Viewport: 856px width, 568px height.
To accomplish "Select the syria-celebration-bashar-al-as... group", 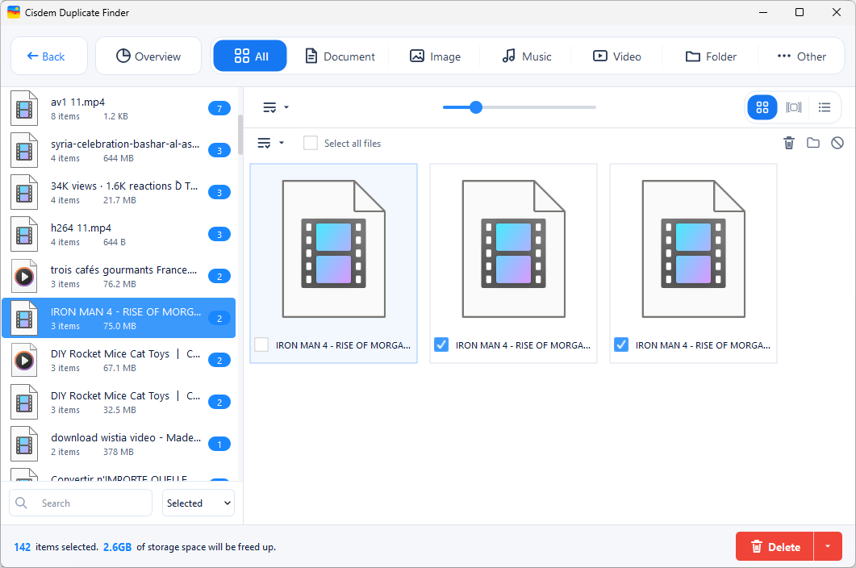I will pyautogui.click(x=119, y=150).
